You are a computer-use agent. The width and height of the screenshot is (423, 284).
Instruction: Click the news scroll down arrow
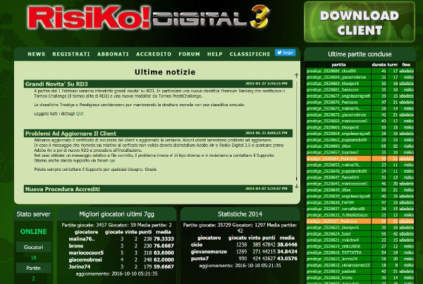[x=297, y=186]
